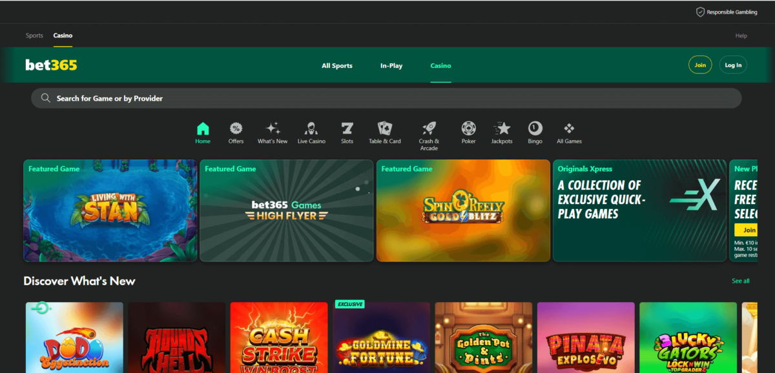The width and height of the screenshot is (775, 373).
Task: Open the Help page
Action: 741,35
